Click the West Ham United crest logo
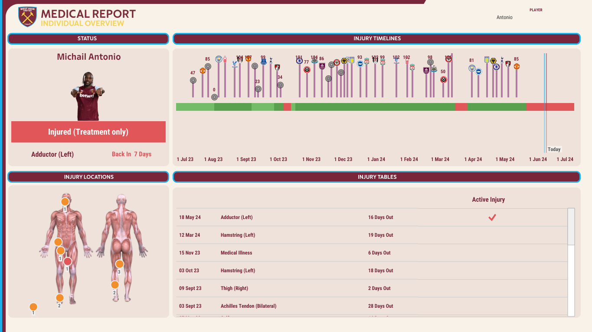 point(27,17)
